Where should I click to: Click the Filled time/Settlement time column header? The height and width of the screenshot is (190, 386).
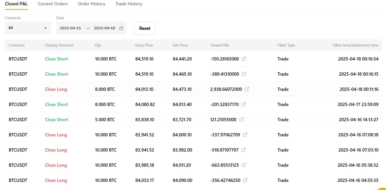355,45
